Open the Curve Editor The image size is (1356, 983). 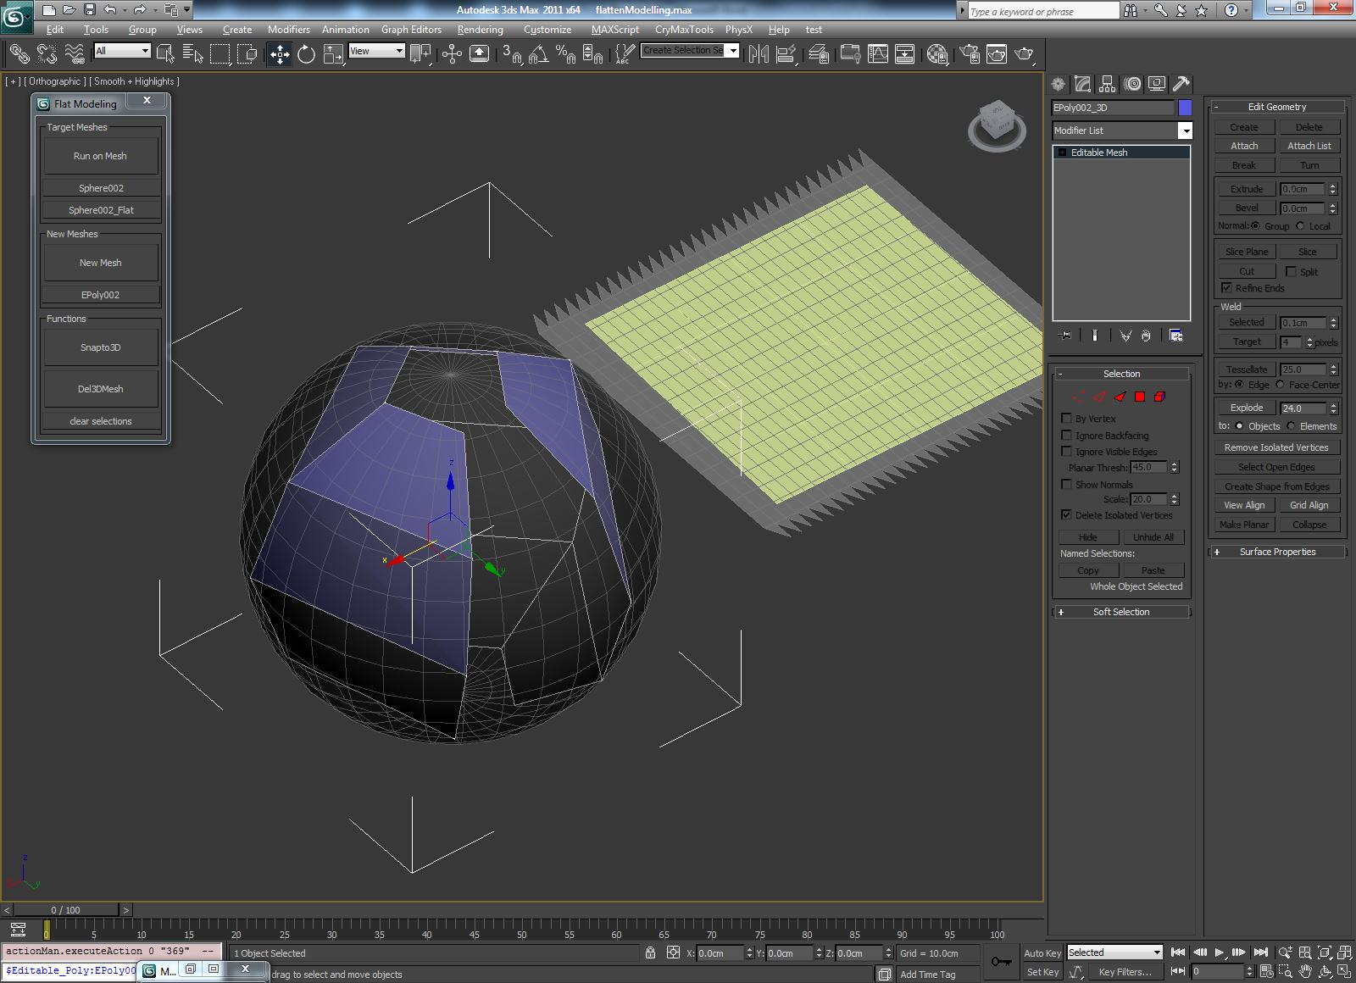coord(878,54)
